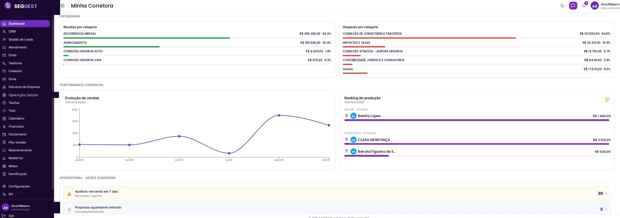This screenshot has height=218, width=620.
Task: Click the COMISSÃO SEGUROS VIDA label
Action: pos(82,60)
